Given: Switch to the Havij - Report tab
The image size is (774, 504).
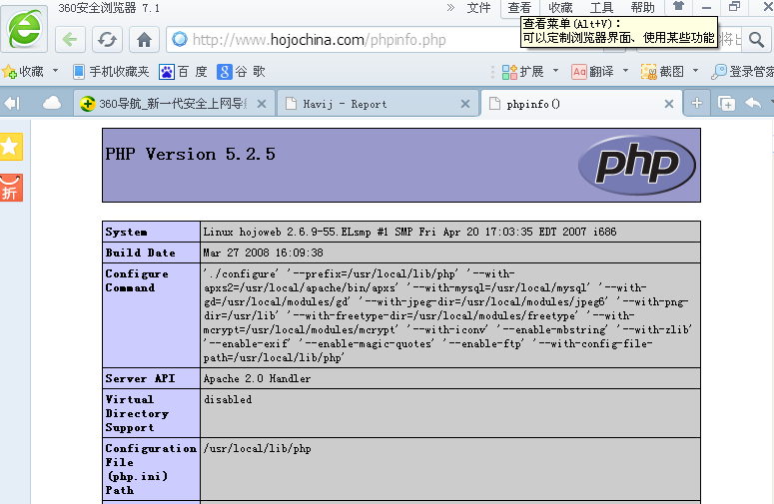Looking at the screenshot, I should tap(379, 104).
